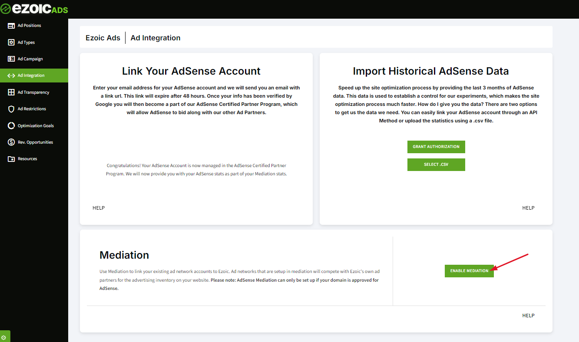Go to the Ad Positions menu label
579x342 pixels.
(29, 26)
